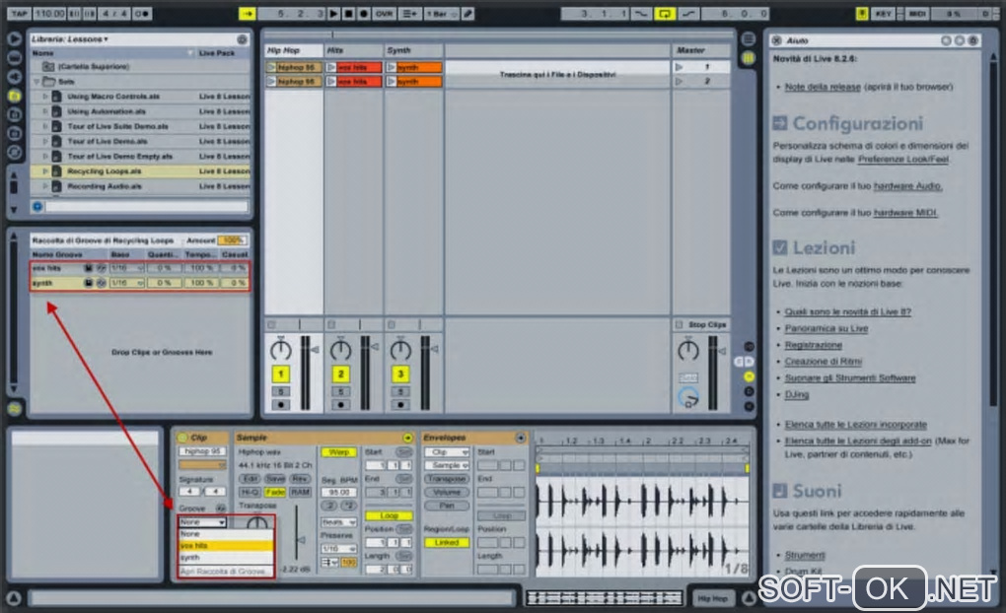Toggle the OVR overdub switch

384,13
